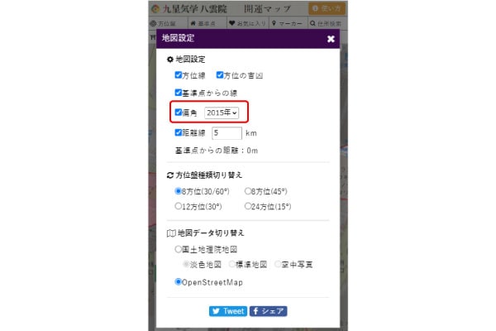Select 空中写真 radio option
Image resolution: width=496 pixels, height=331 pixels.
coord(278,264)
